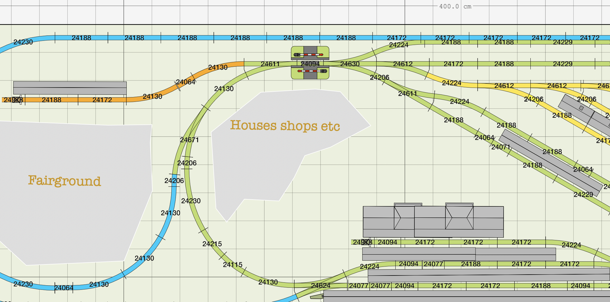Click the double slip track 24624

point(321,285)
